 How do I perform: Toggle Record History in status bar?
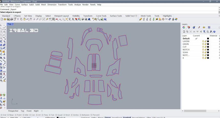tap(138, 117)
